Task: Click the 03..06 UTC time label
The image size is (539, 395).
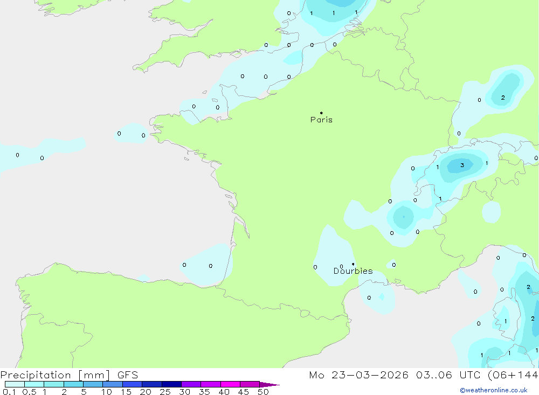Action: 448,375
